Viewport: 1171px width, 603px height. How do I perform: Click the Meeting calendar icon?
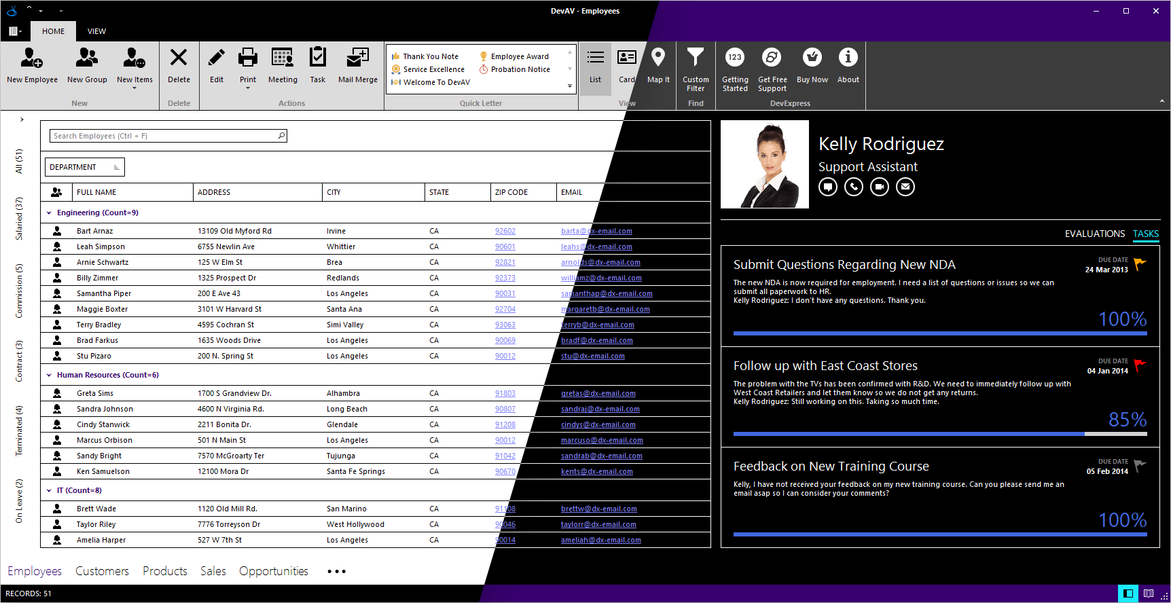coord(283,58)
